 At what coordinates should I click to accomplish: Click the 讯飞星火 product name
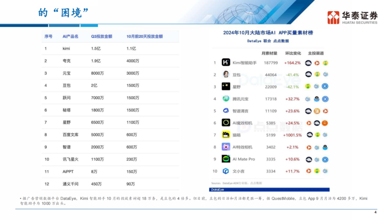(x=72, y=159)
